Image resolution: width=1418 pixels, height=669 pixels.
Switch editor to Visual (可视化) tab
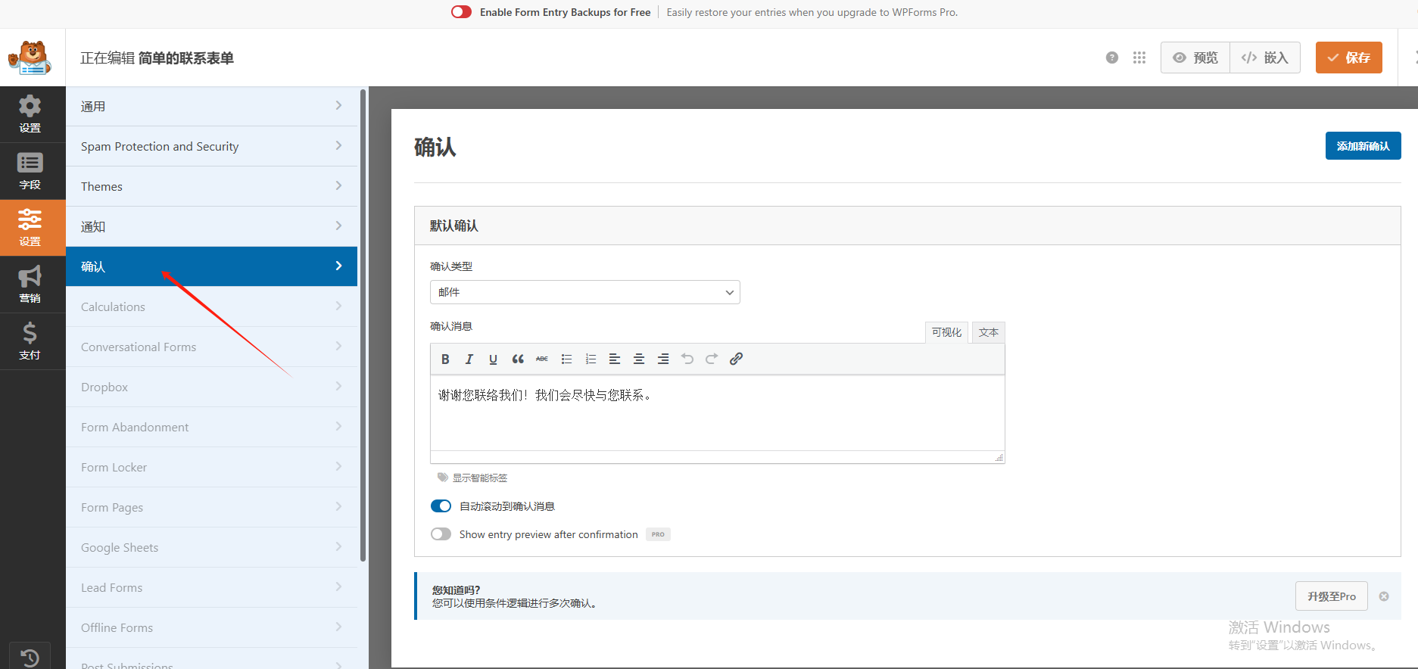pyautogui.click(x=946, y=332)
